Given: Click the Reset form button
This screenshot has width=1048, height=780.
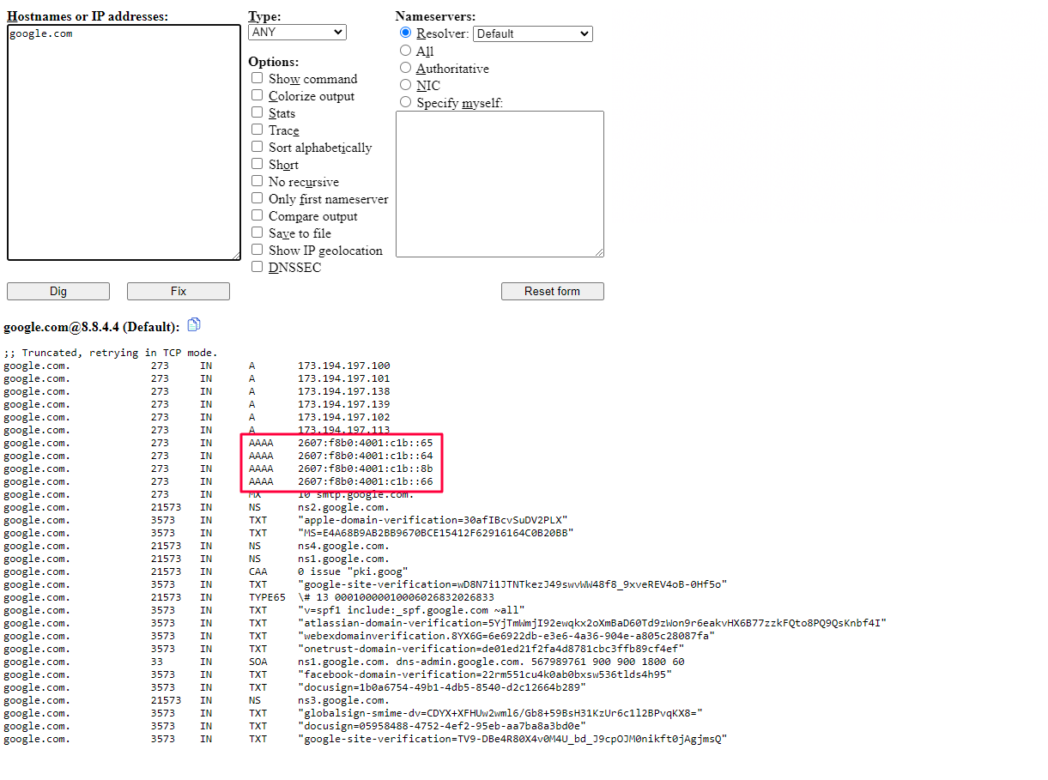Looking at the screenshot, I should pos(553,291).
